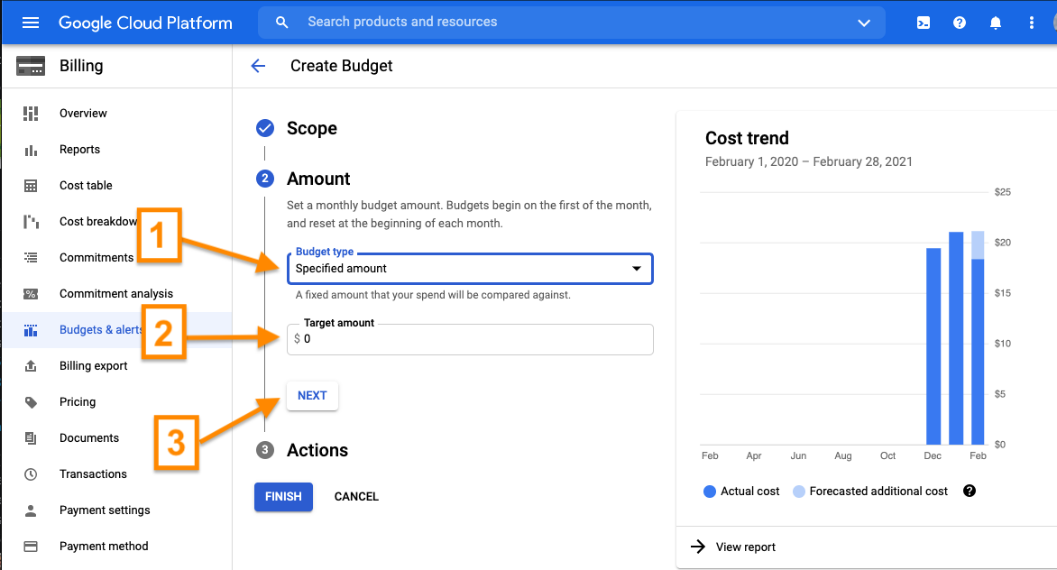Click the Target amount input field
The width and height of the screenshot is (1057, 570).
coord(470,339)
